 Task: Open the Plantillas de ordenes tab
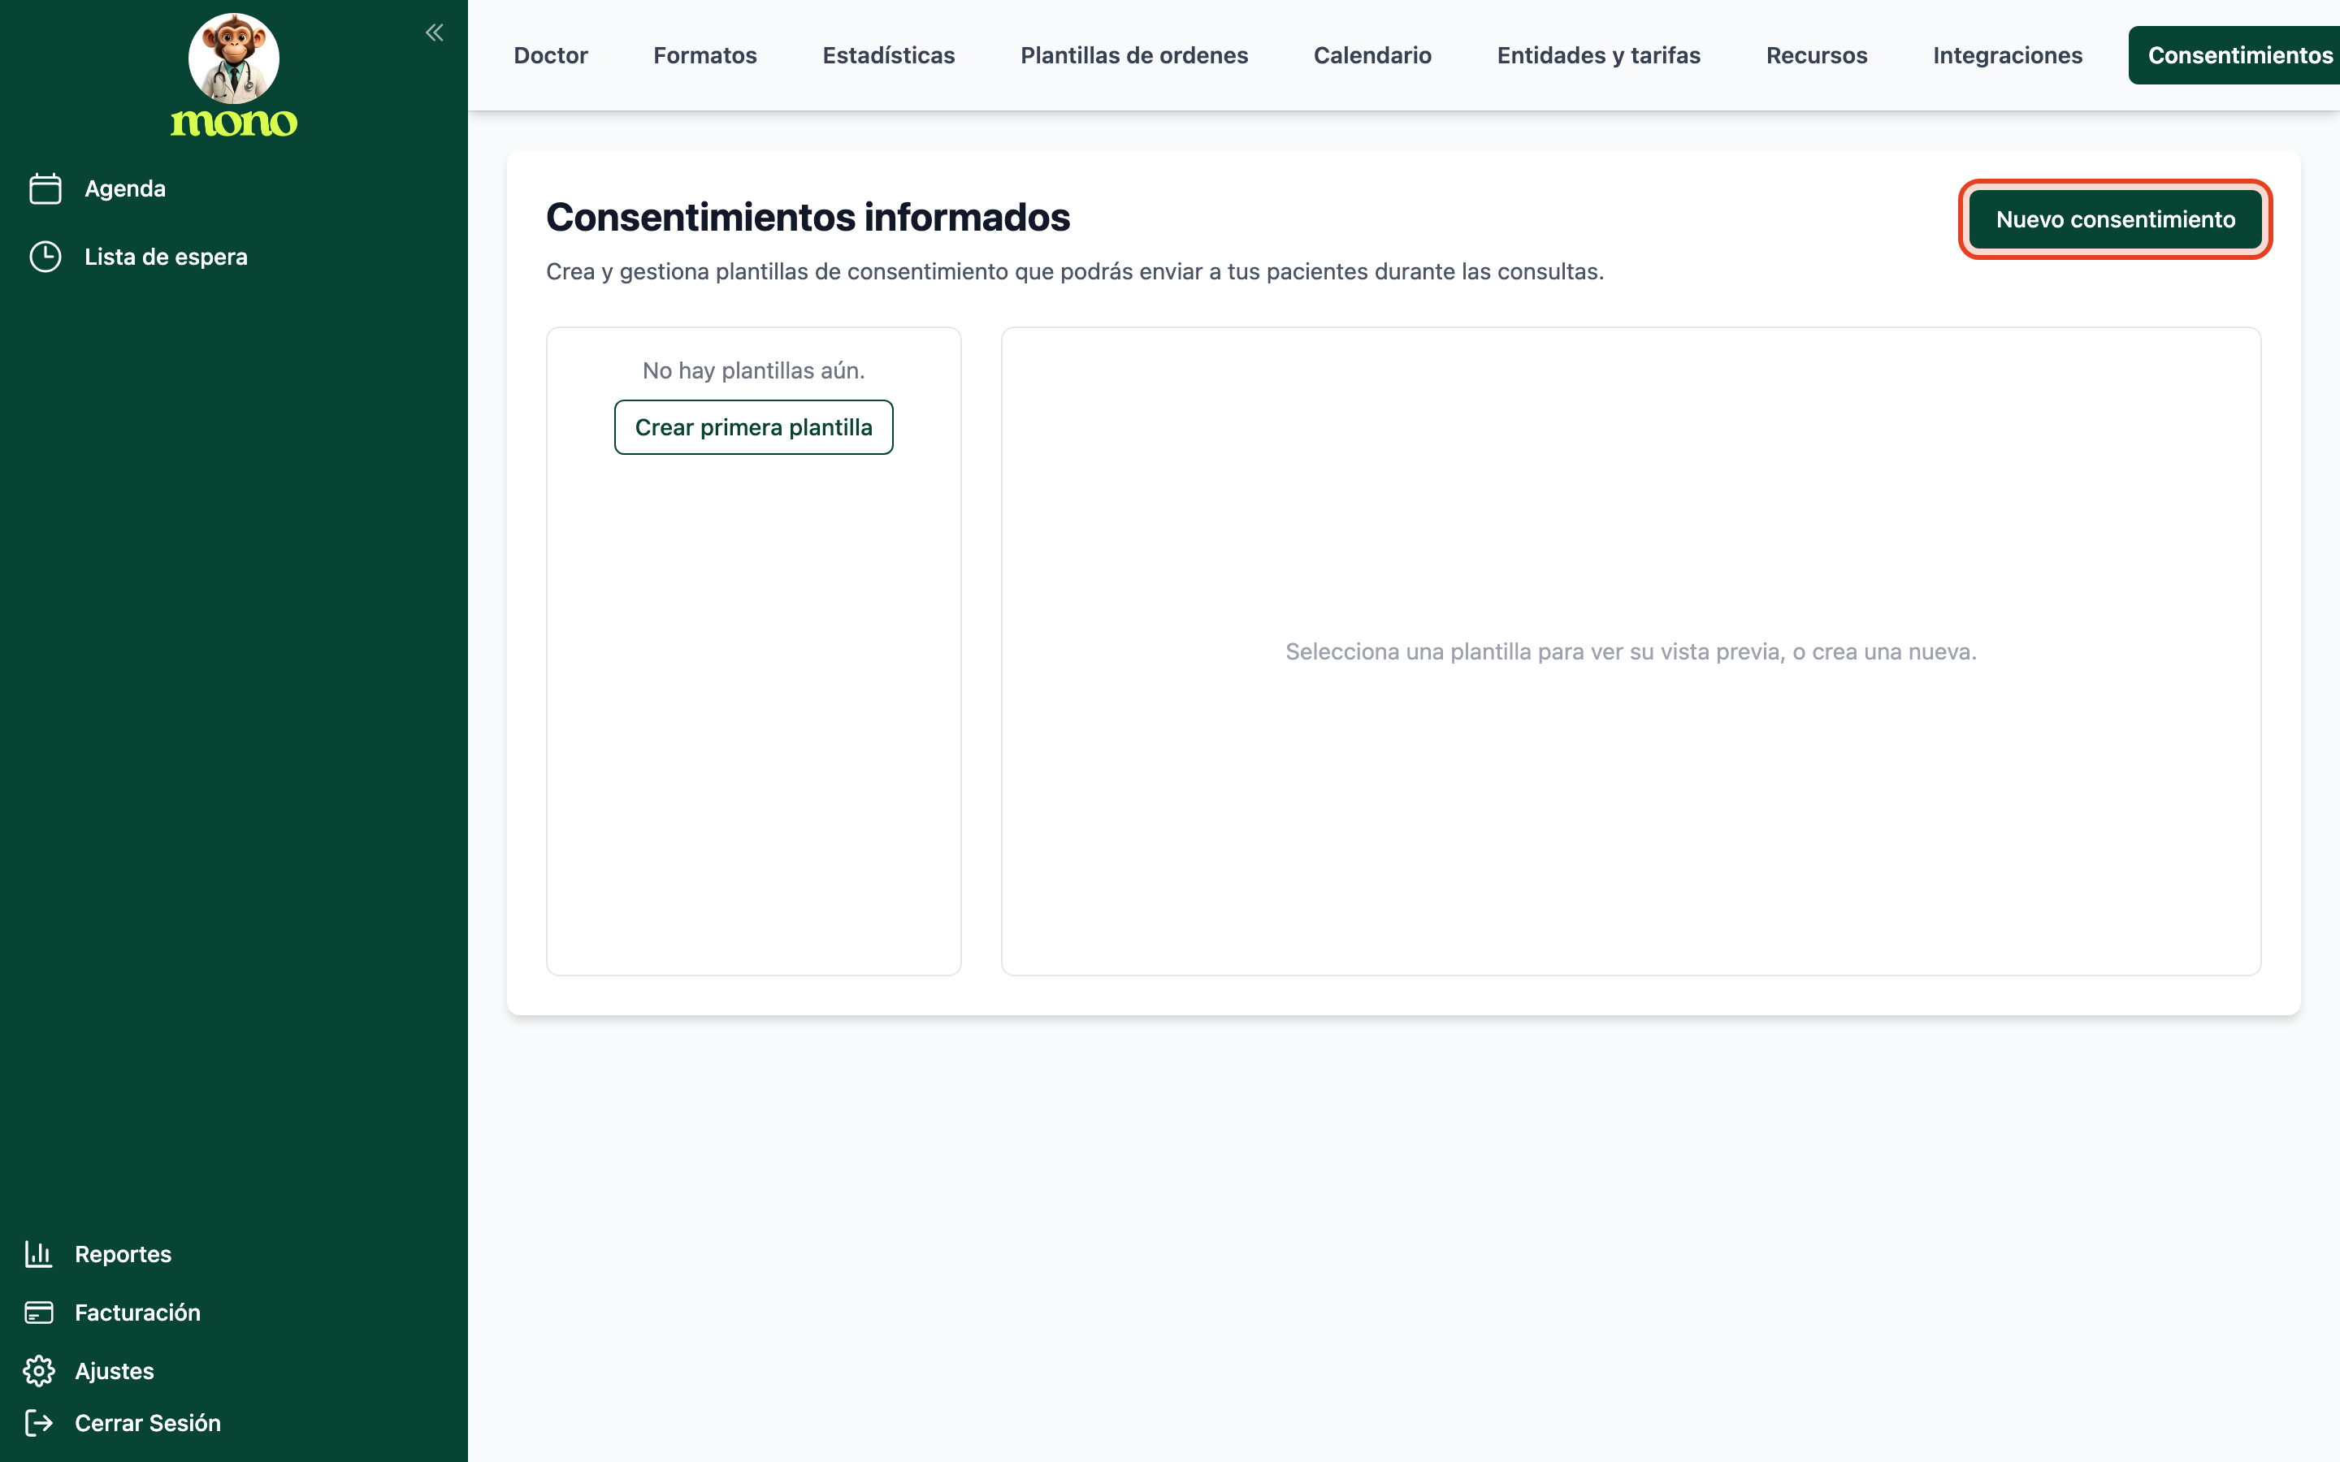click(1134, 55)
